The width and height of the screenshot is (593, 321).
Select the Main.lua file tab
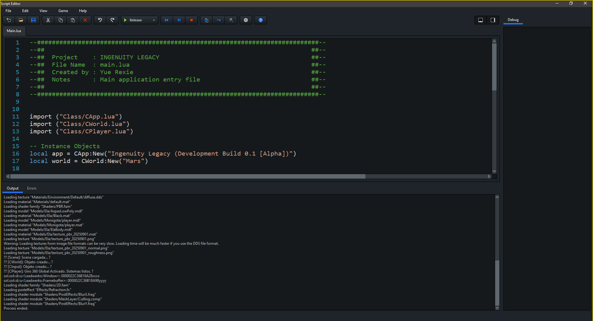[14, 31]
